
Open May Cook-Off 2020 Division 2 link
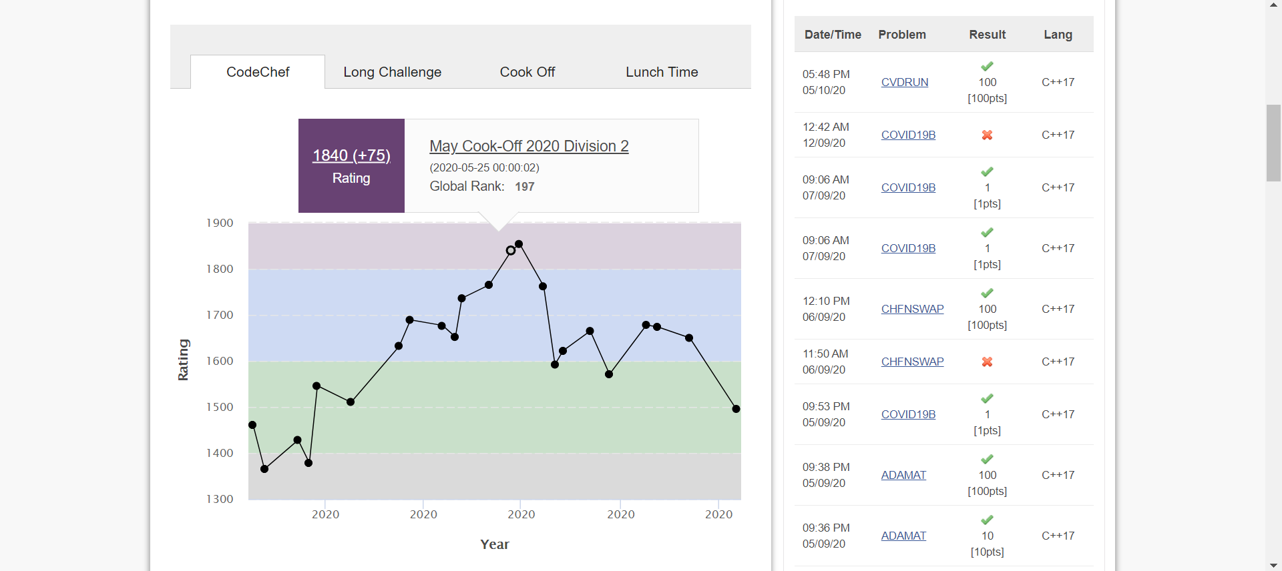pos(529,146)
